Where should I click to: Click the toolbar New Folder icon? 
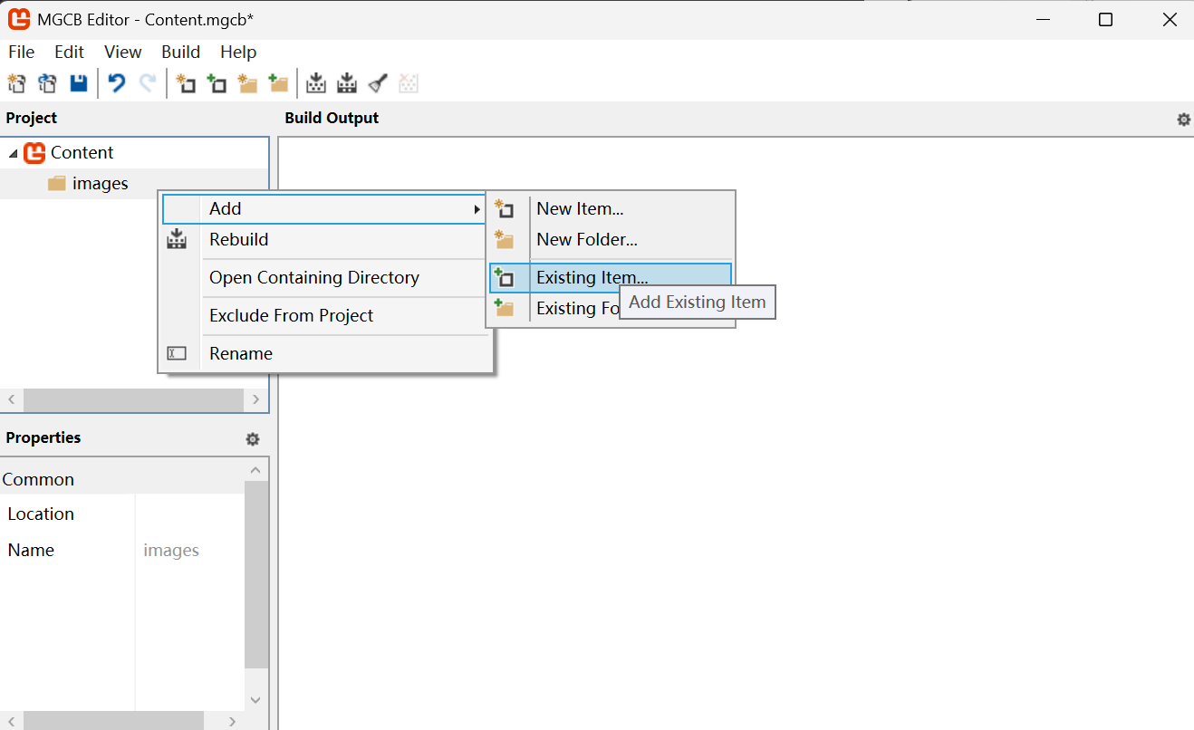247,84
